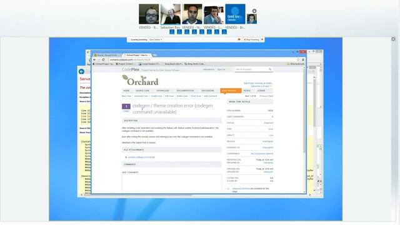Click the search magnifier icon

[270, 69]
